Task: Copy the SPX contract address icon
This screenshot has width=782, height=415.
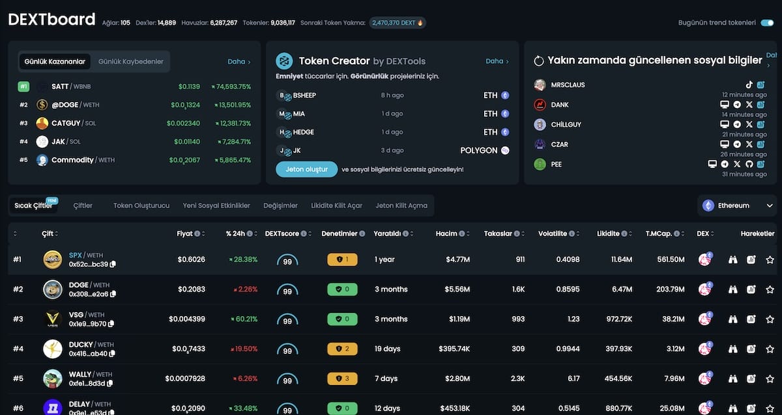Action: click(x=113, y=265)
